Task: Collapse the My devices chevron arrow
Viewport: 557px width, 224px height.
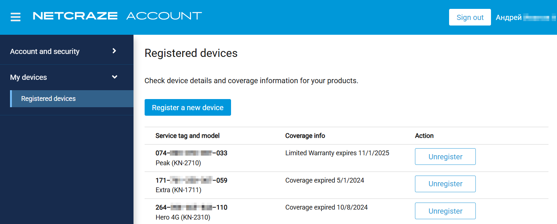Action: [115, 77]
